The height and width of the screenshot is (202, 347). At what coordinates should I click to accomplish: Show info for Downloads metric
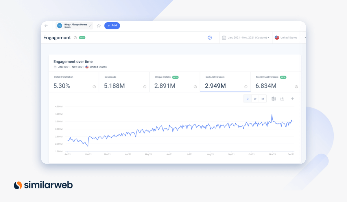click(145, 87)
